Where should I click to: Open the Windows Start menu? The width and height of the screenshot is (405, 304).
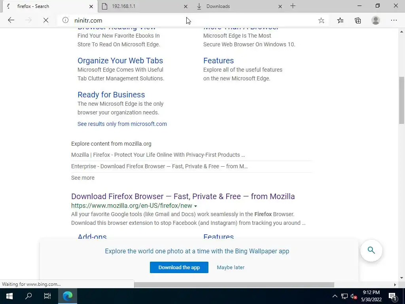(x=9, y=296)
